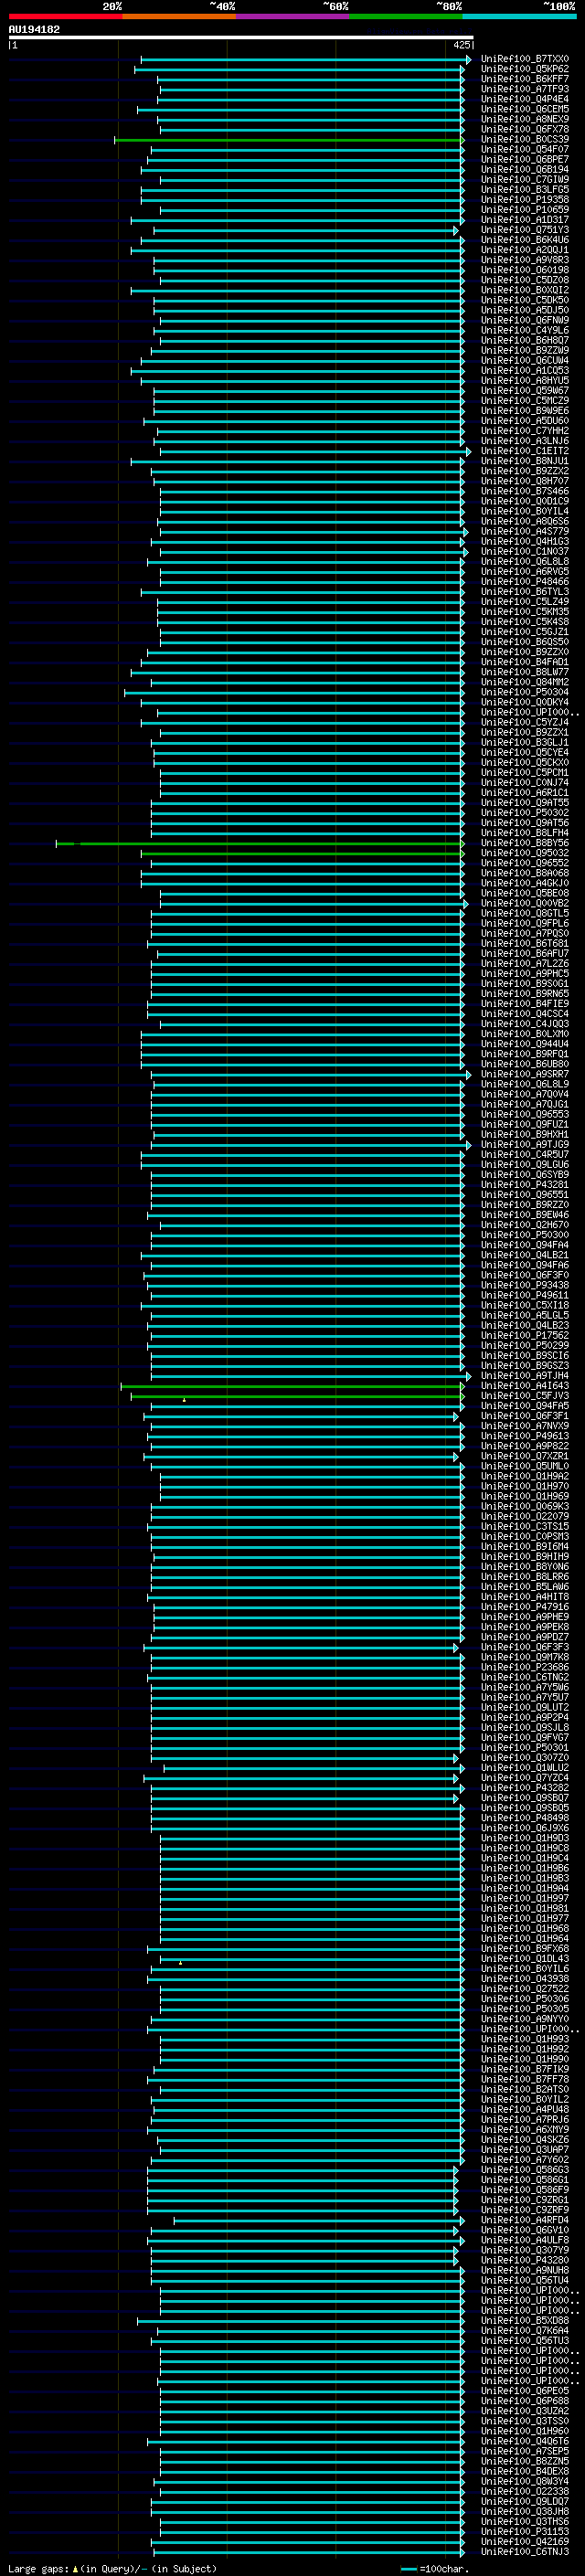
Task: Open hit UniRef100_Q6CEM5
Action: pos(524,110)
